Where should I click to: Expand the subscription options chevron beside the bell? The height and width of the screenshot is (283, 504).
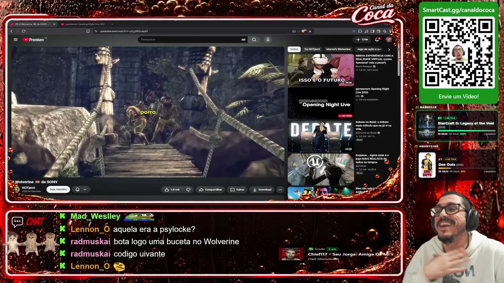[85, 189]
